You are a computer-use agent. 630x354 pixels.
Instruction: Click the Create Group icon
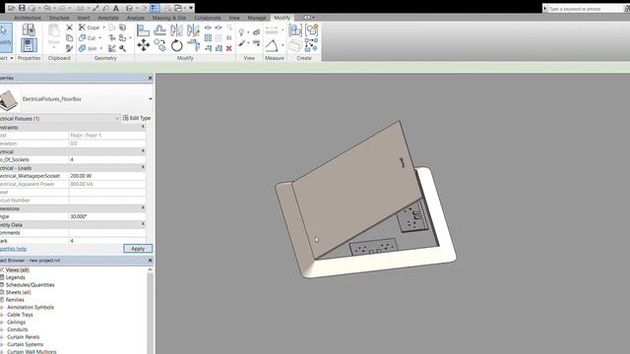pos(311,30)
